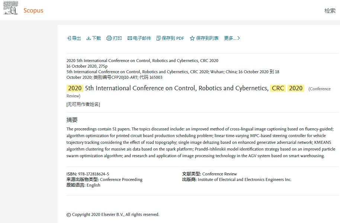Click the 下载 download link
The width and height of the screenshot is (340, 223).
(96, 38)
